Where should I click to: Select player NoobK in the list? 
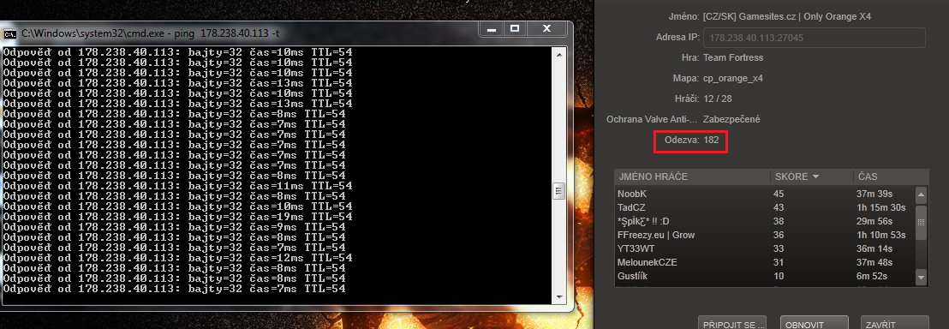click(764, 194)
